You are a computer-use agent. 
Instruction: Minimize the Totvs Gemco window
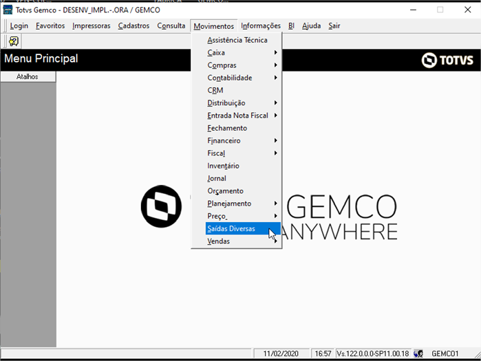pos(413,10)
